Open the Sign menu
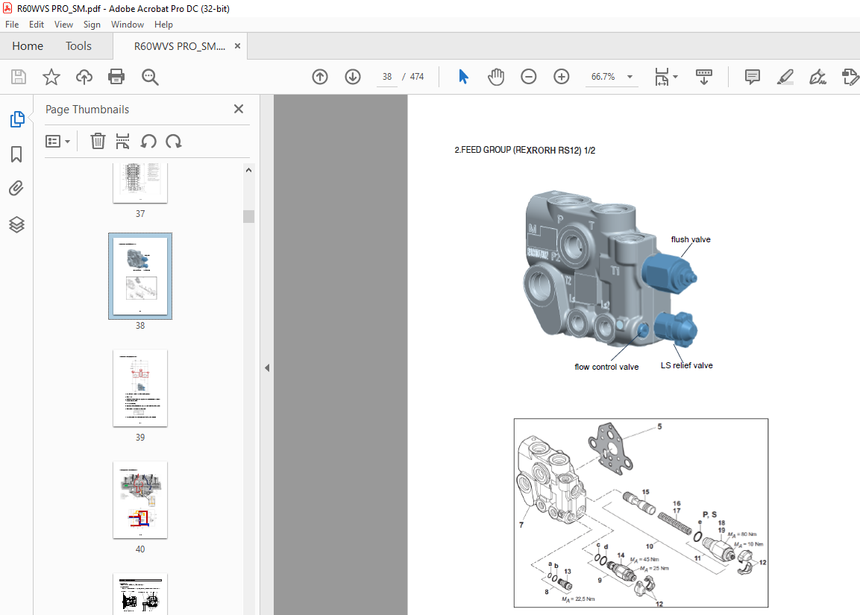This screenshot has height=615, width=860. [92, 25]
